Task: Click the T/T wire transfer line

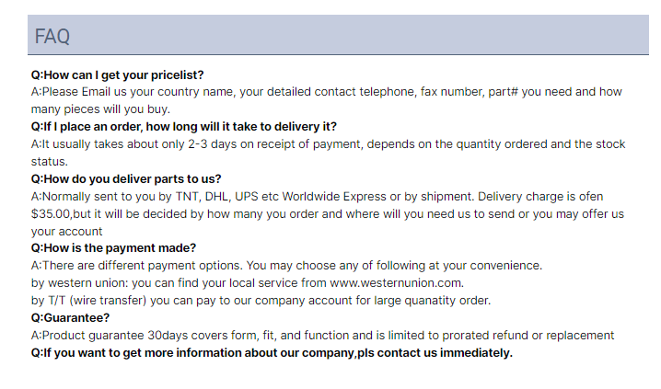Action: pos(261,301)
